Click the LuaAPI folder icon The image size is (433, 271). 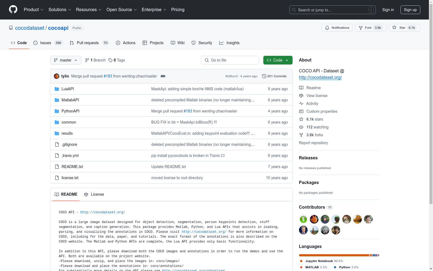[x=57, y=89]
